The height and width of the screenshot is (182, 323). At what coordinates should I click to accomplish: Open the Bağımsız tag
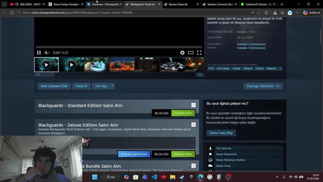tap(272, 69)
